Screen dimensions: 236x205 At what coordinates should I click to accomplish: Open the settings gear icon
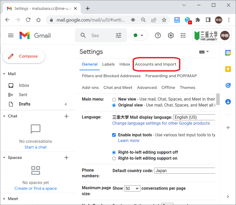[171, 36]
